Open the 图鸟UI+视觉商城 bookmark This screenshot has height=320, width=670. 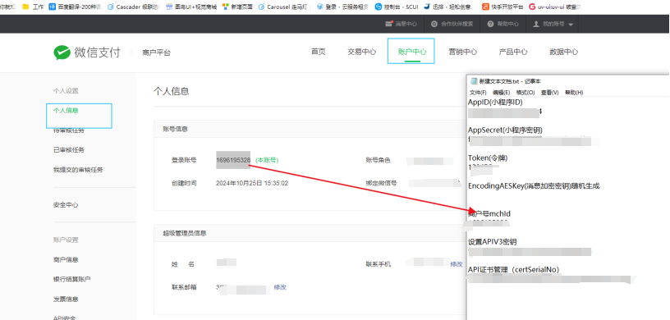pos(191,7)
